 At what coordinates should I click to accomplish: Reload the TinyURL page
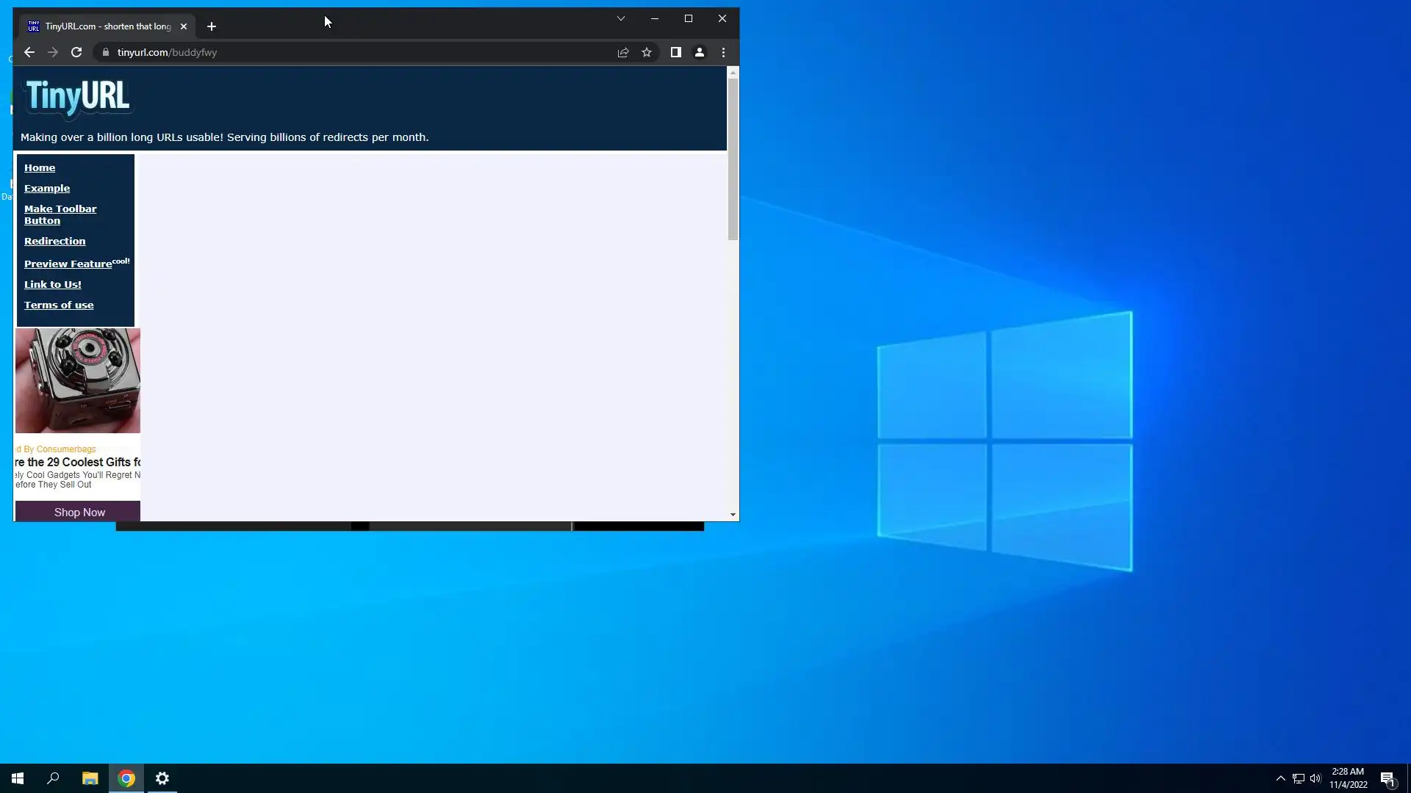click(76, 52)
